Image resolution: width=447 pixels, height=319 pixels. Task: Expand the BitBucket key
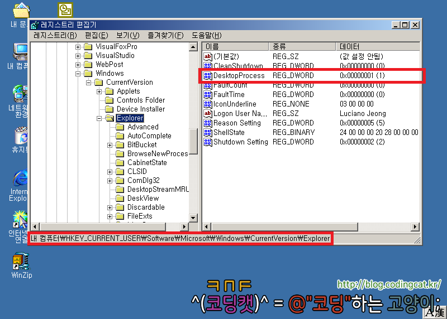coord(110,145)
